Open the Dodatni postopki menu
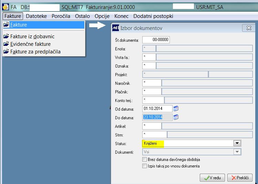 [x=153, y=16]
